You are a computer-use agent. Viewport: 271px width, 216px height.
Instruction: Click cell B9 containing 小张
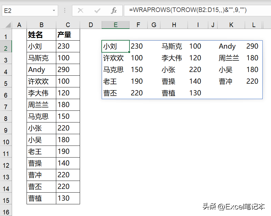click(x=41, y=128)
